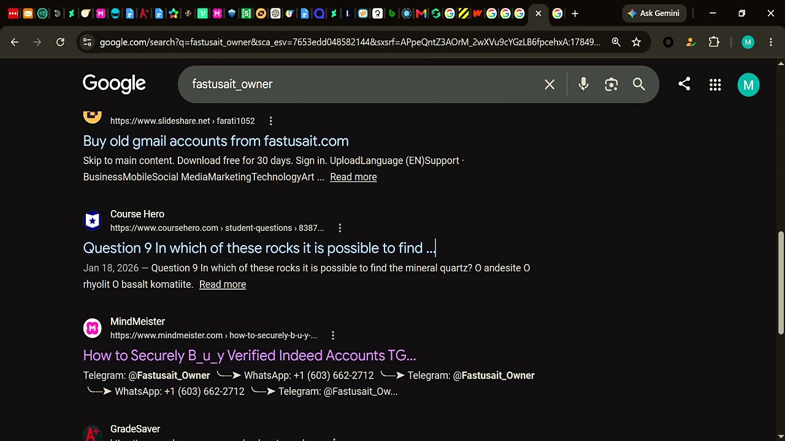Click the Course Hero site name
The height and width of the screenshot is (441, 785).
point(137,214)
